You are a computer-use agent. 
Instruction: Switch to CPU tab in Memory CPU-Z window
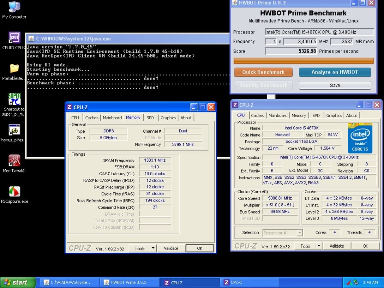coord(75,118)
